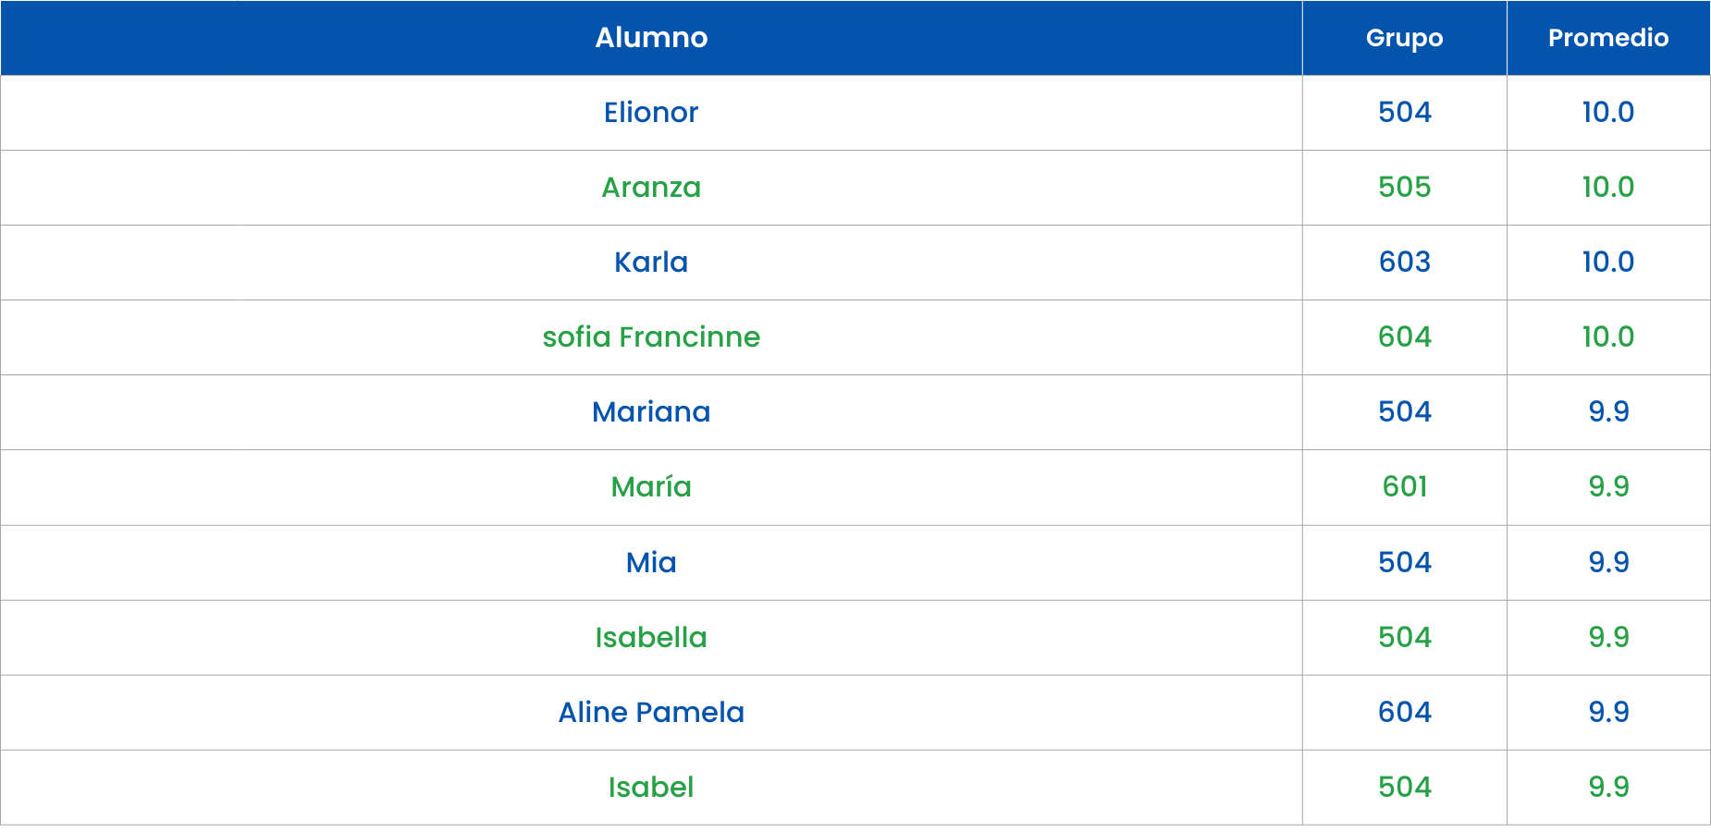1711x832 pixels.
Task: Select the María name cell
Action: click(651, 487)
